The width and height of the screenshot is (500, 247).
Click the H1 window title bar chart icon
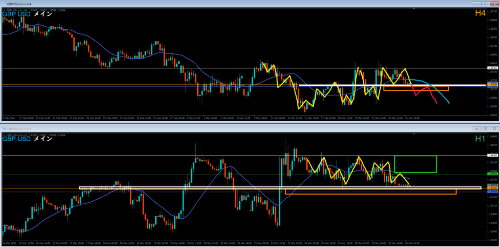[4, 129]
